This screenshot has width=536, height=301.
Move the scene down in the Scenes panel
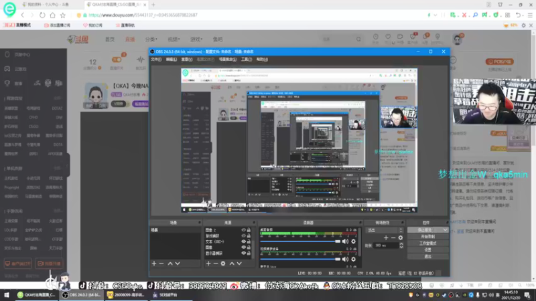(178, 264)
